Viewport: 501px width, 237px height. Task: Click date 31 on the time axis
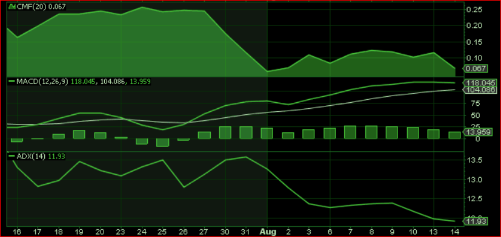pos(247,232)
